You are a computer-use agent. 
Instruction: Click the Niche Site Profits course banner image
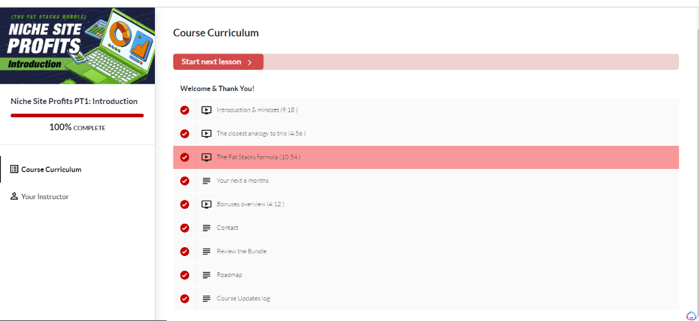pos(77,46)
